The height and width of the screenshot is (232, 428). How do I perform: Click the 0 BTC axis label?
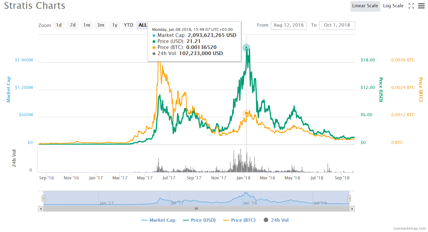pyautogui.click(x=397, y=142)
